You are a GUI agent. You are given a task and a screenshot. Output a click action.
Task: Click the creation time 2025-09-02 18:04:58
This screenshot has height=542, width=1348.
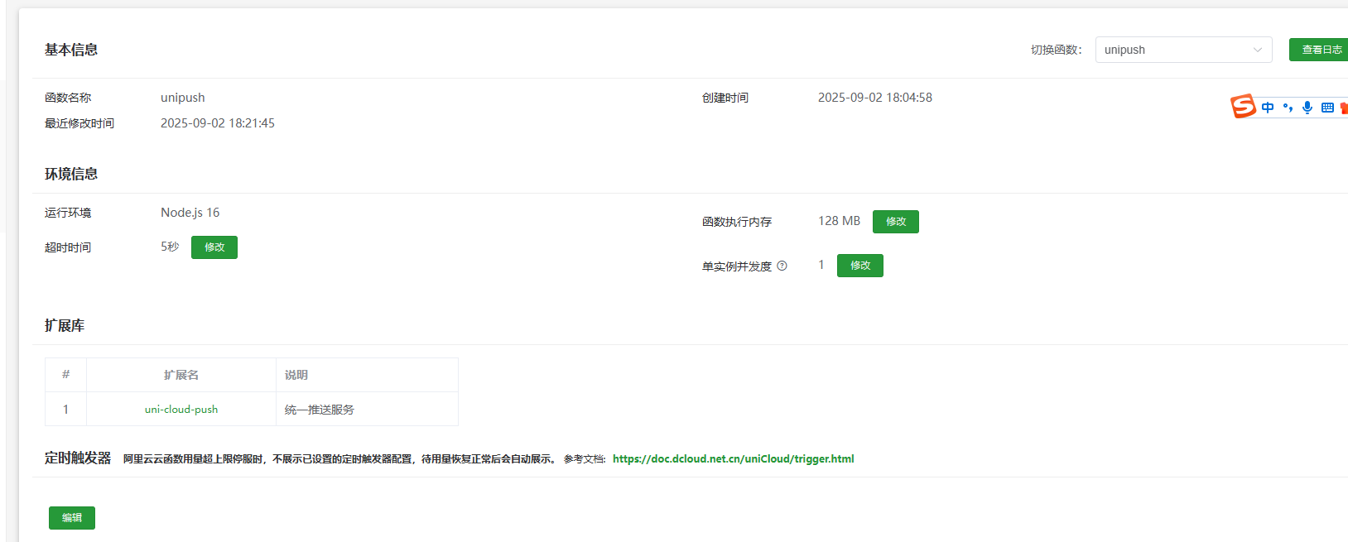pos(875,98)
